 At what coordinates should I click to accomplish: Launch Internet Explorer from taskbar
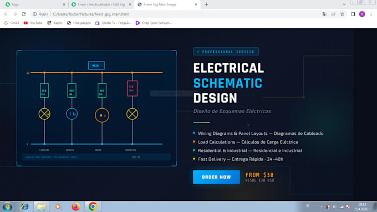pos(24,206)
